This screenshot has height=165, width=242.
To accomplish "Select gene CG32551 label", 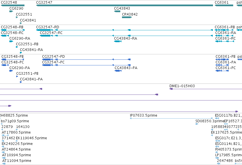I will tap(24, 14).
